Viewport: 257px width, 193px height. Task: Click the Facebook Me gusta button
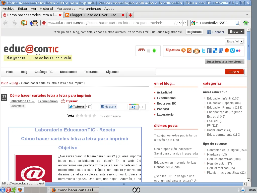coord(108,107)
